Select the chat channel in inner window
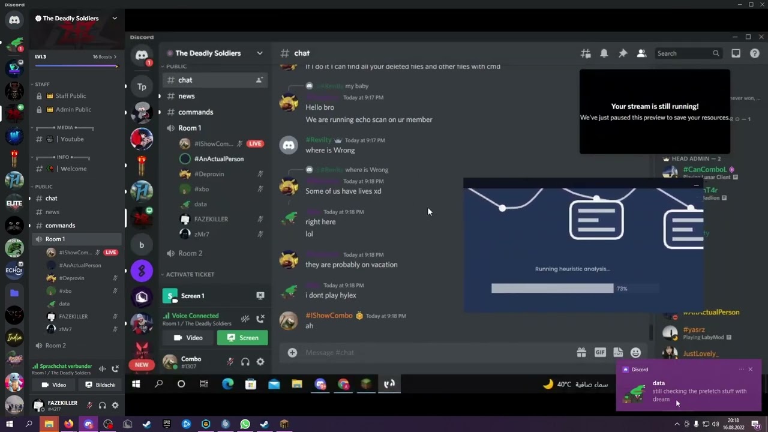768x432 pixels. coord(214,80)
